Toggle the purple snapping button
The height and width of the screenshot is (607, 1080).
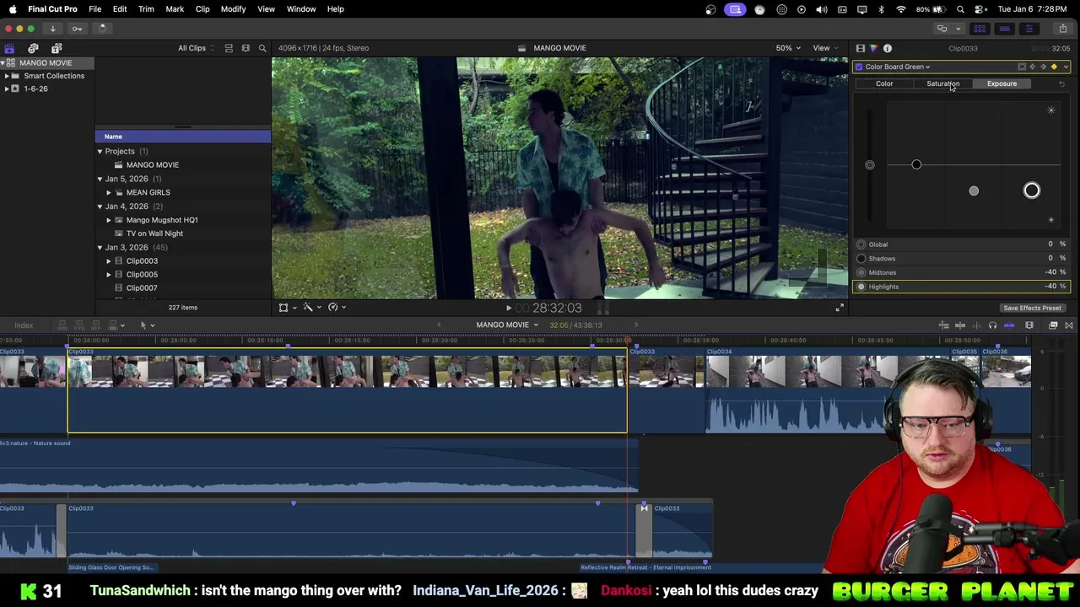pos(1009,325)
